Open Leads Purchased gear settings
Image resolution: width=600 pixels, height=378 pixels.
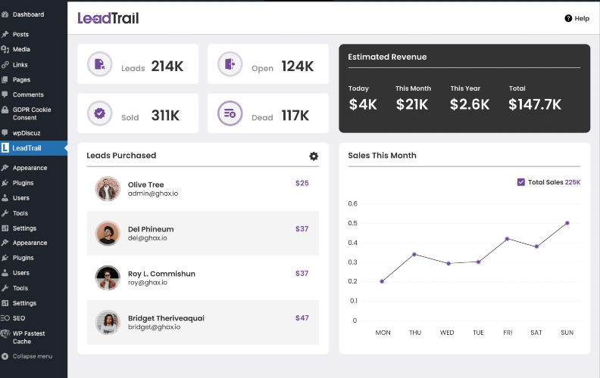[x=314, y=156]
